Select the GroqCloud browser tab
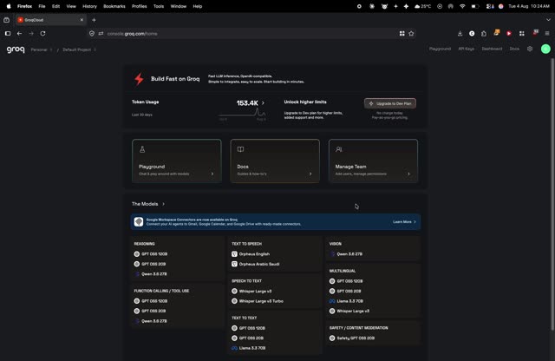 coord(50,20)
